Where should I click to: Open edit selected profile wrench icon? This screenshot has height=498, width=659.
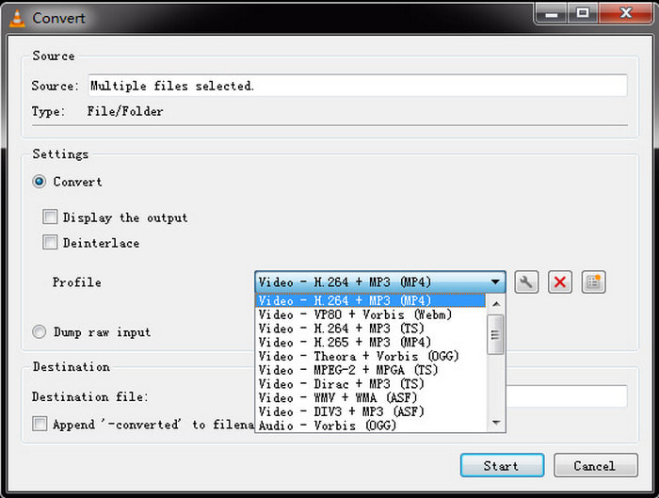pyautogui.click(x=526, y=282)
